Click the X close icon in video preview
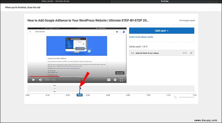 pyautogui.click(x=30, y=32)
